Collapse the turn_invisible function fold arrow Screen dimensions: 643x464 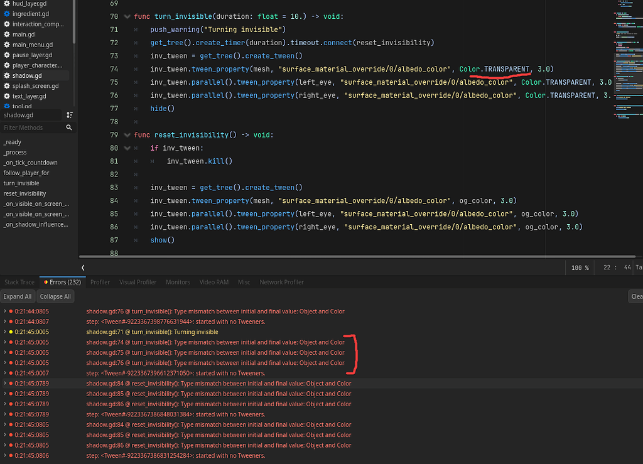click(127, 16)
